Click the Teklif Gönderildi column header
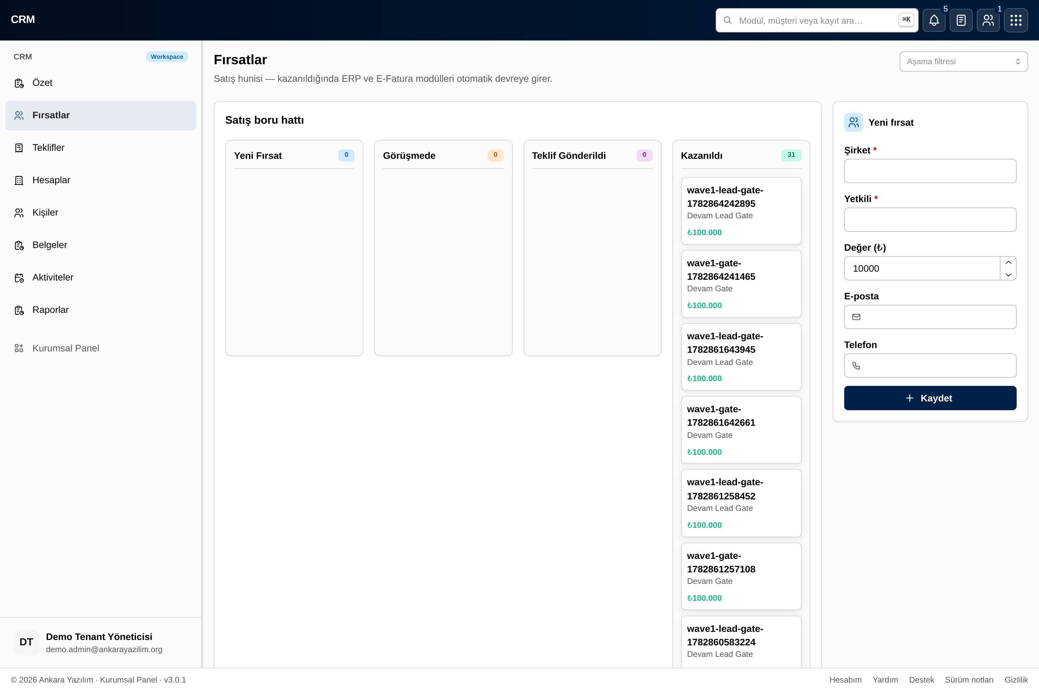1039x692 pixels. [x=569, y=156]
